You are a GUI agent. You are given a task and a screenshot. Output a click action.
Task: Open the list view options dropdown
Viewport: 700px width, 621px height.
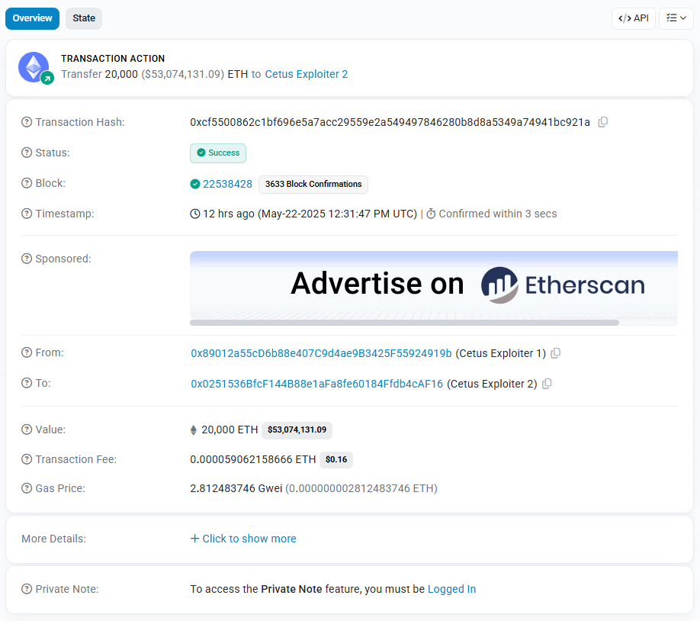click(x=676, y=18)
